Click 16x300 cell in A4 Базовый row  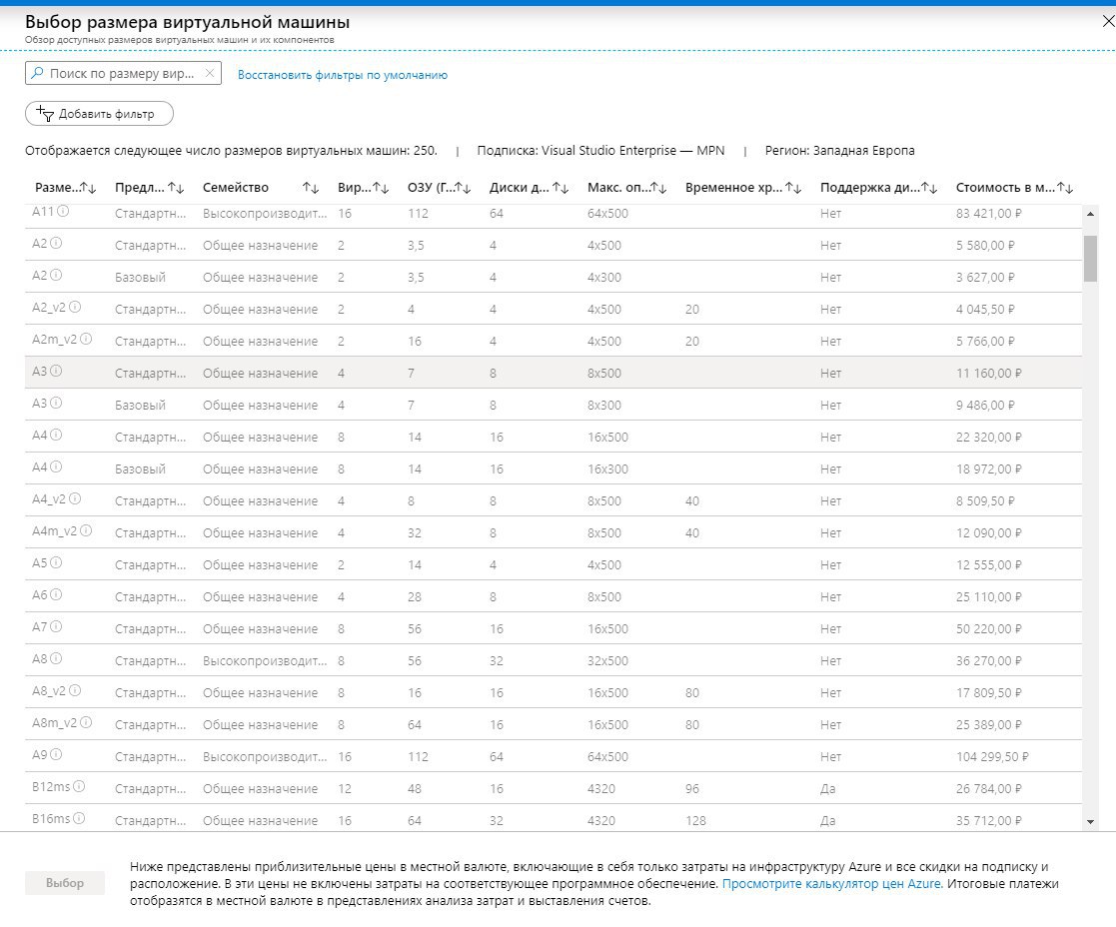point(607,468)
